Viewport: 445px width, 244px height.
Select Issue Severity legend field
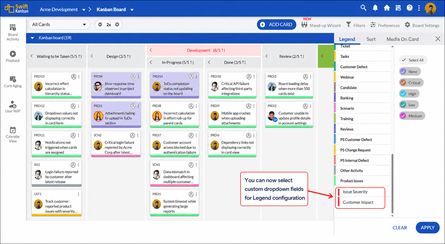tap(355, 192)
